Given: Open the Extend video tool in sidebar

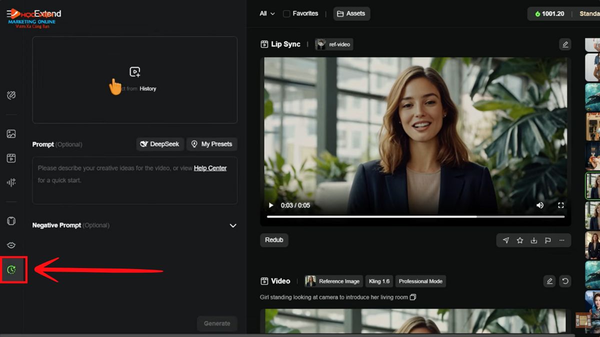Looking at the screenshot, I should [11, 270].
